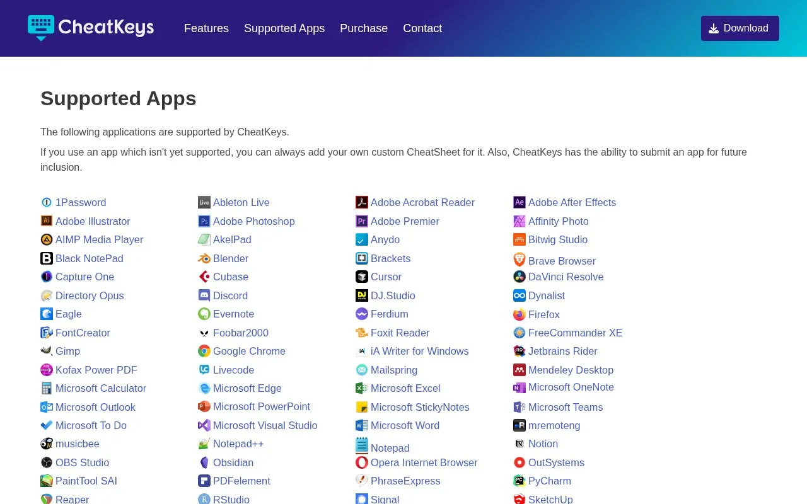Screen dimensions: 807x504
Task: Open the Foxit Reader link
Action: coord(400,333)
